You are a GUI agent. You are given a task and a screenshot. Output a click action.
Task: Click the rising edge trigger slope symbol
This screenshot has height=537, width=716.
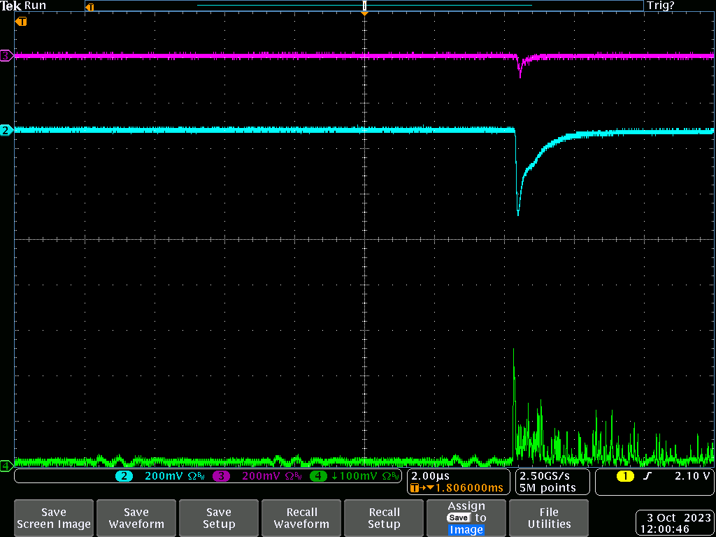point(645,476)
